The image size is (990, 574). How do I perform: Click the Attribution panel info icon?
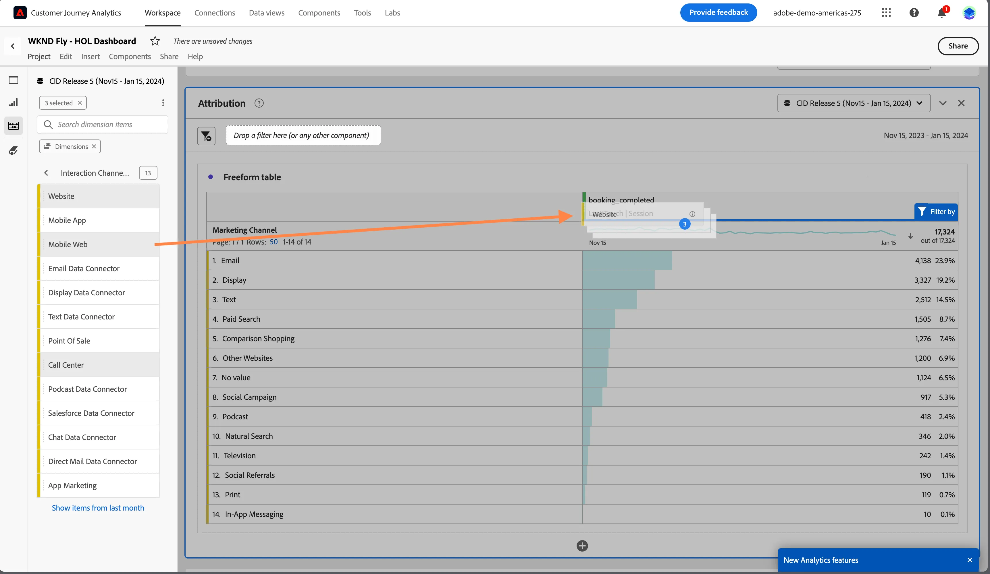click(x=259, y=103)
